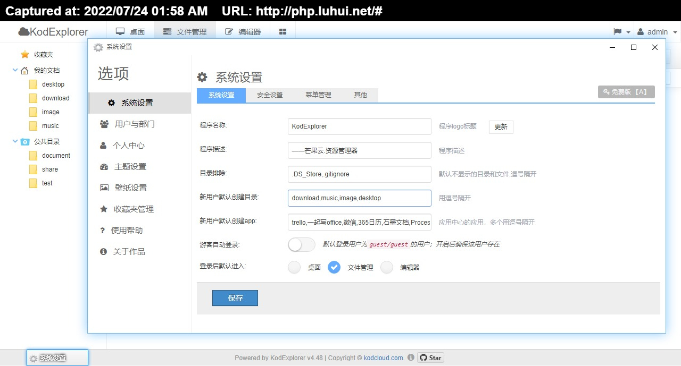Collapse the 我的文档 tree node
This screenshot has width=681, height=366.
point(15,70)
